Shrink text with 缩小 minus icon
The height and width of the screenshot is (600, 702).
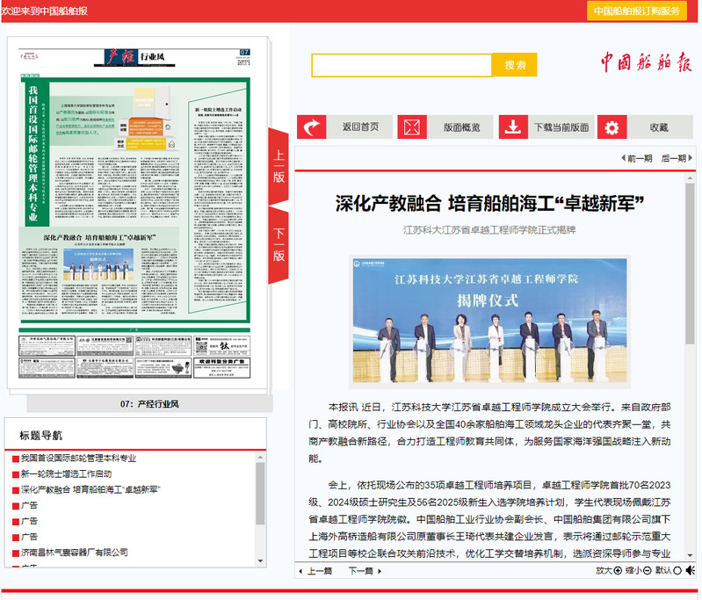point(647,570)
